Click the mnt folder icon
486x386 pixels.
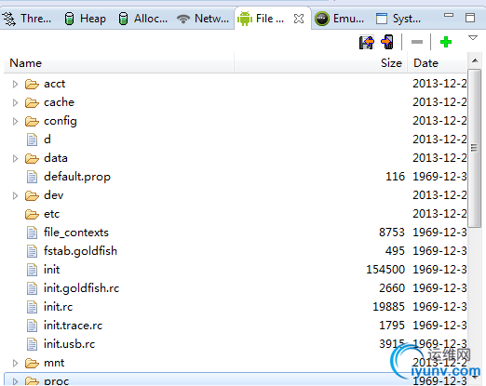pyautogui.click(x=32, y=363)
